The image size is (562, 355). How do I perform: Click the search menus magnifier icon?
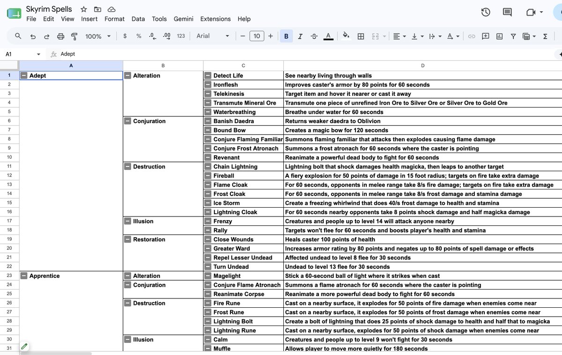click(x=18, y=36)
